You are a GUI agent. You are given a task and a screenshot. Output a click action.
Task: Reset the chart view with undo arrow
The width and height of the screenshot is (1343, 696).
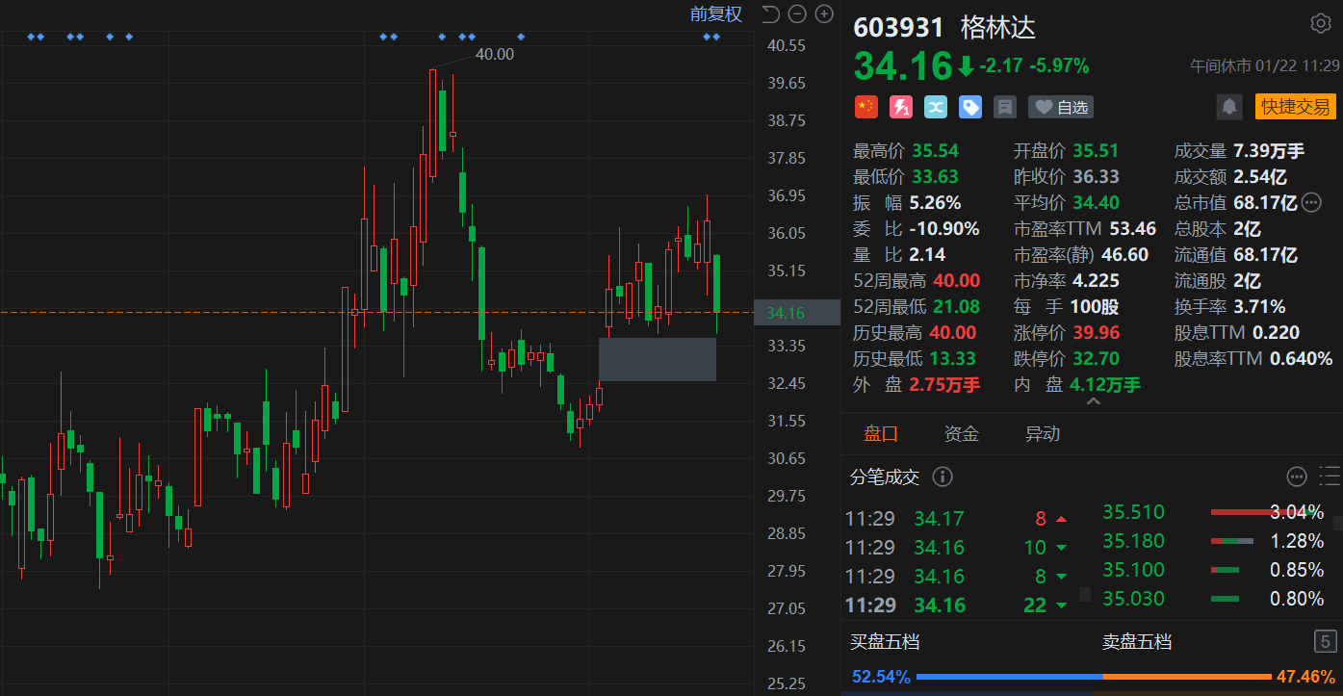pyautogui.click(x=770, y=13)
